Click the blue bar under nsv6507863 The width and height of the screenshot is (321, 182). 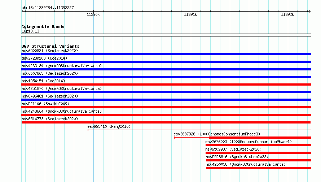click(166, 77)
